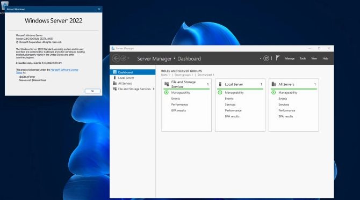Image resolution: width=360 pixels, height=200 pixels.
Task: Click the count 1 in Local Server tile header
Action: pos(261,84)
